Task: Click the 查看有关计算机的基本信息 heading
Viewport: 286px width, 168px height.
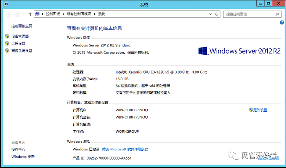Action: 94,28
